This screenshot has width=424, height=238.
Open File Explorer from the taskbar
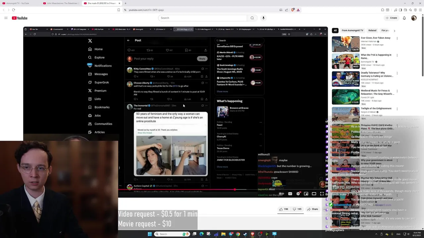pyautogui.click(x=223, y=234)
